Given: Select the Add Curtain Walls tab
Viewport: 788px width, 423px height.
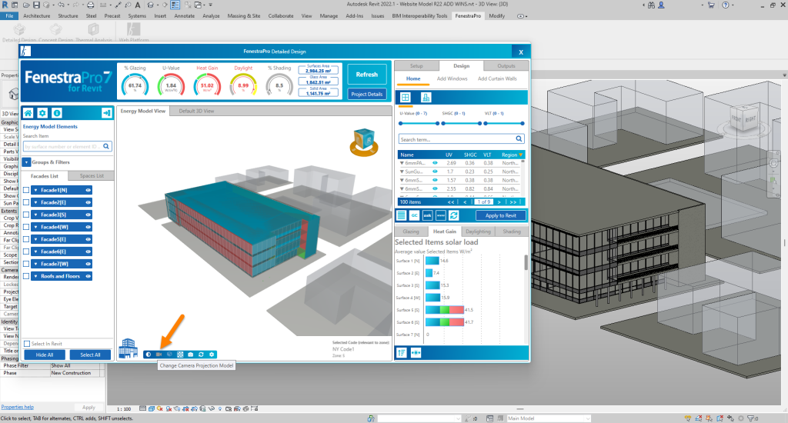Looking at the screenshot, I should click(497, 79).
